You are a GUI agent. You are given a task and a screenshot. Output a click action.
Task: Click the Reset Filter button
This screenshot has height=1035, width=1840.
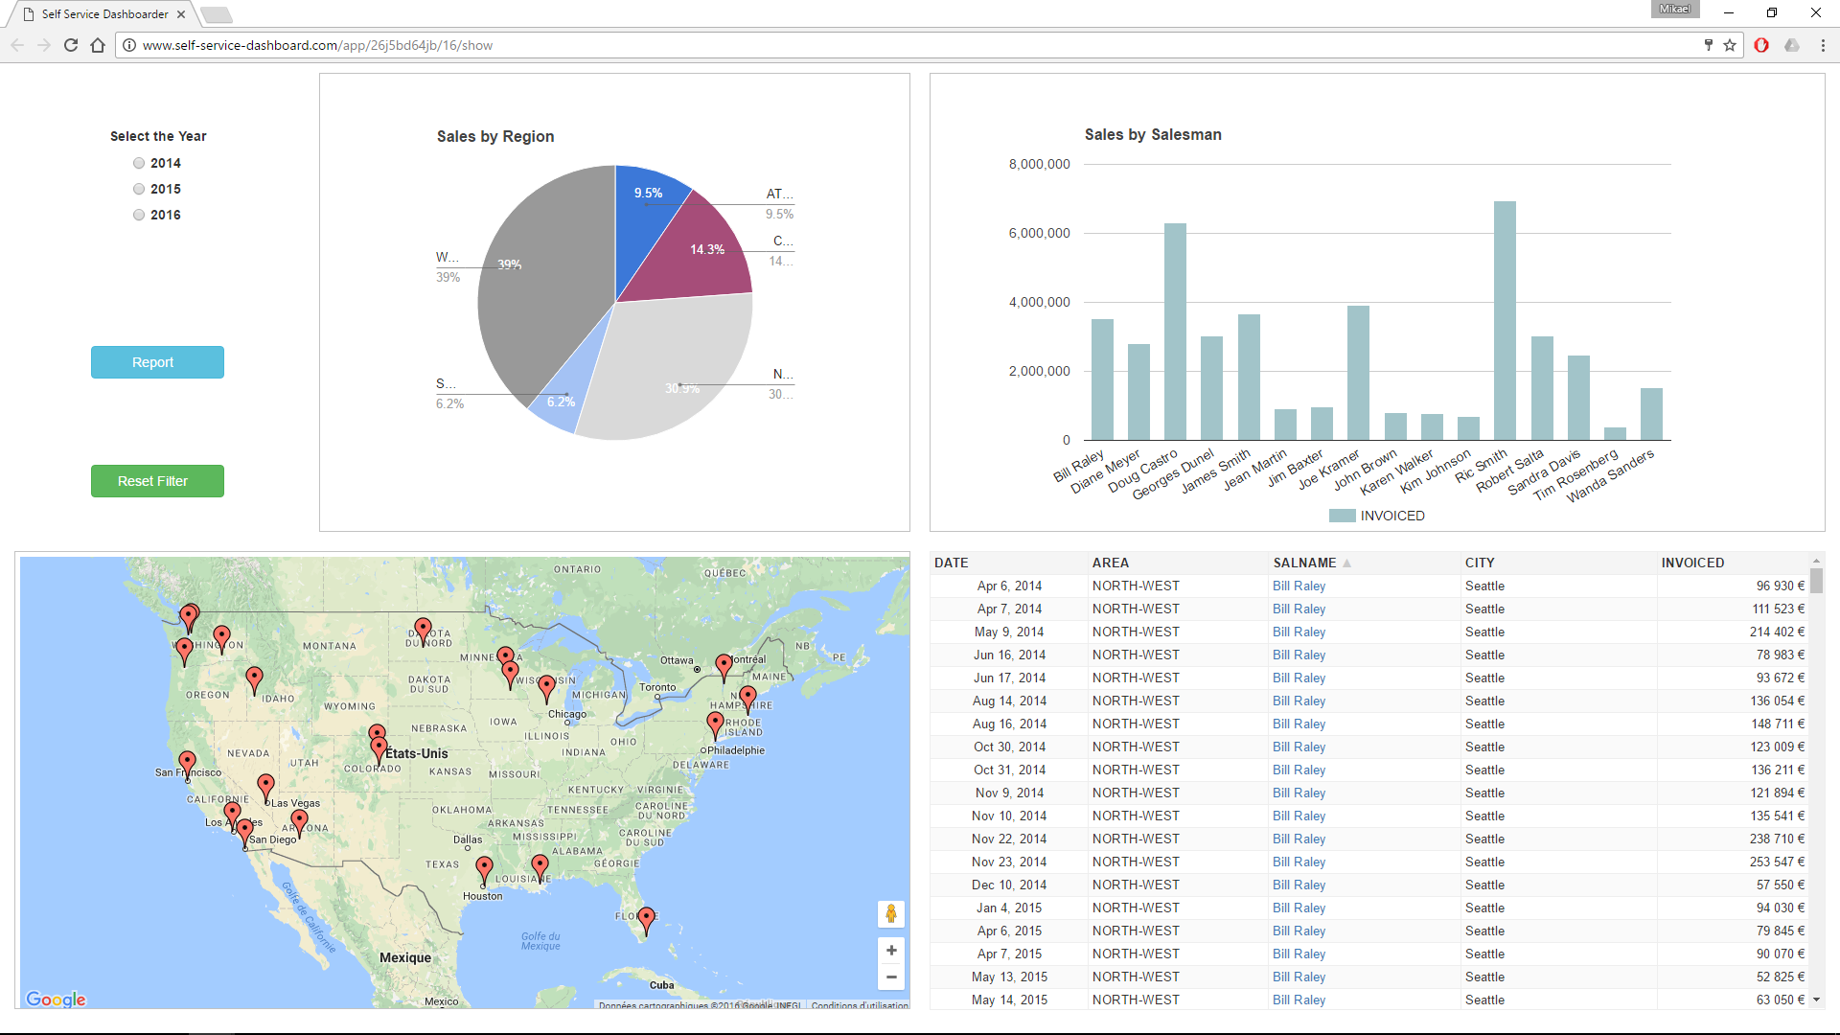pyautogui.click(x=153, y=480)
